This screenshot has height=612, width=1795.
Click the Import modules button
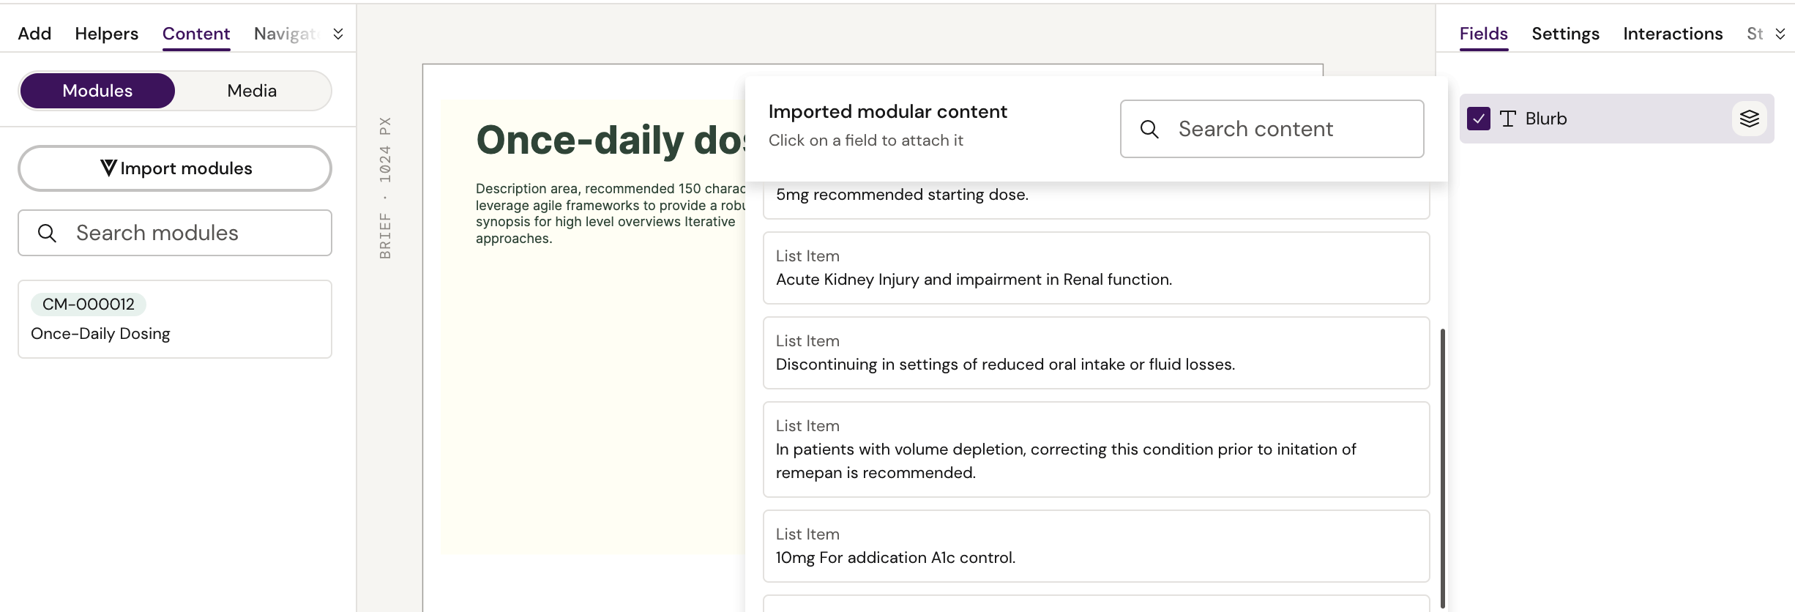(175, 168)
